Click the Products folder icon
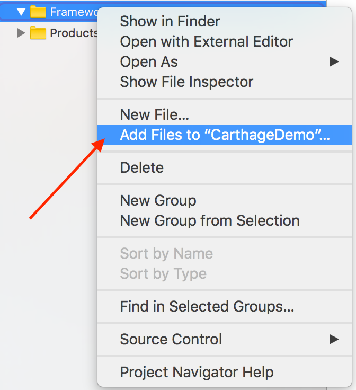Viewport: 356px width, 390px height. coord(38,33)
